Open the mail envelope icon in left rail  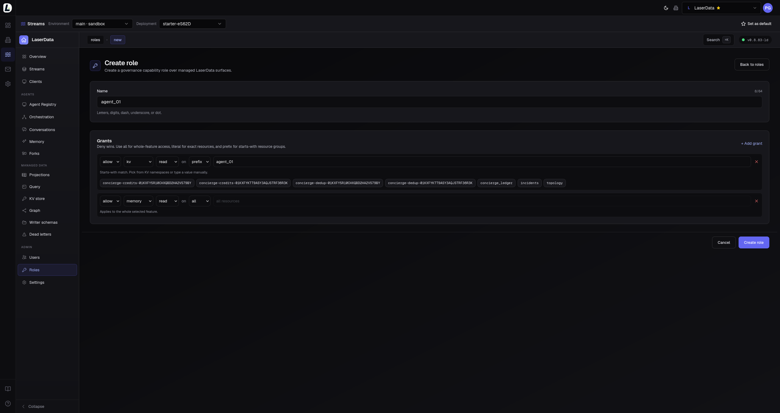[x=8, y=69]
